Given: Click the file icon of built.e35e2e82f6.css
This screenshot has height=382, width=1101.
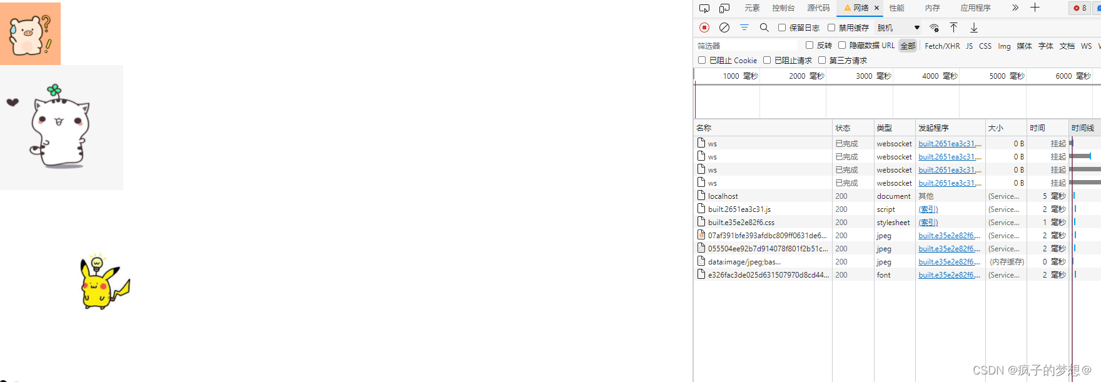Looking at the screenshot, I should [x=701, y=222].
